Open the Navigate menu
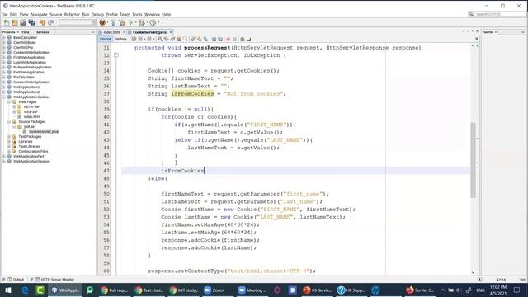 point(39,15)
